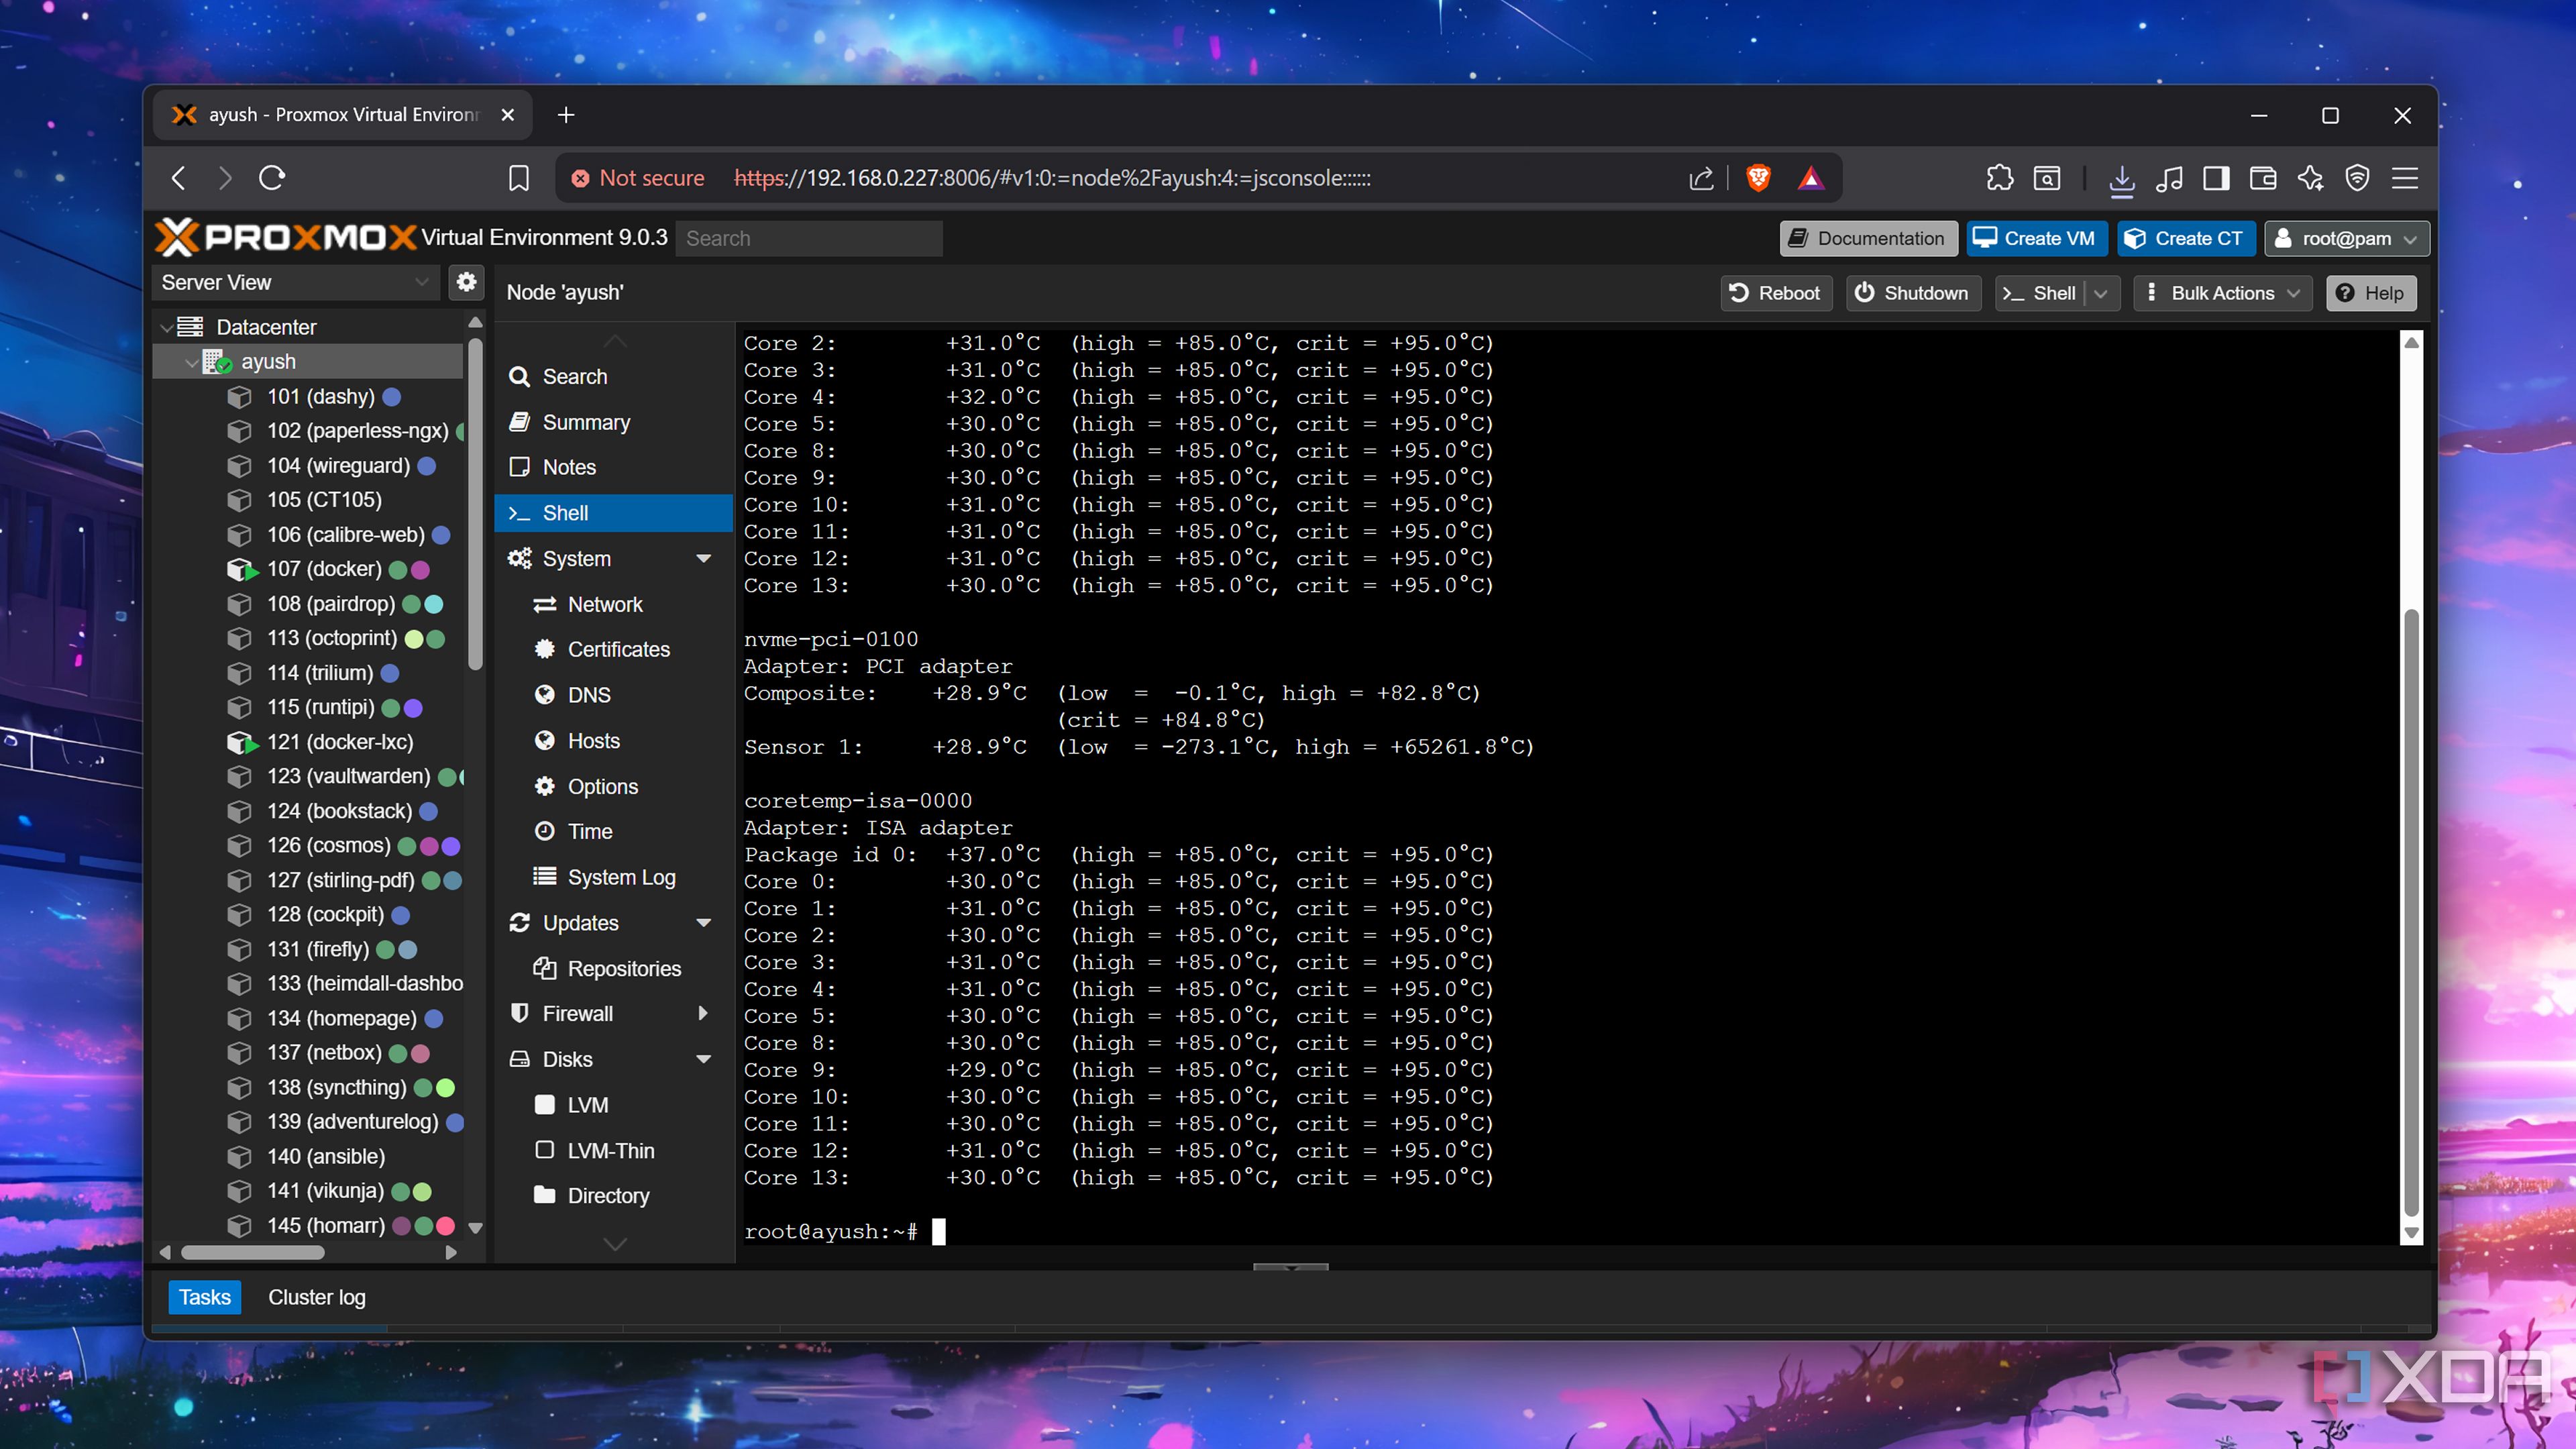Open the browser hamburger menu
This screenshot has width=2576, height=1449.
point(2405,178)
